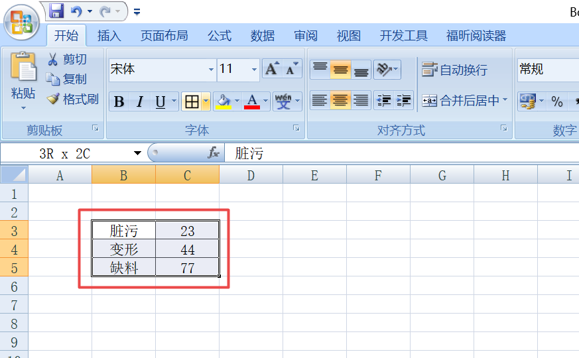The width and height of the screenshot is (579, 358).
Task: Redo the last undone action
Action: (105, 11)
